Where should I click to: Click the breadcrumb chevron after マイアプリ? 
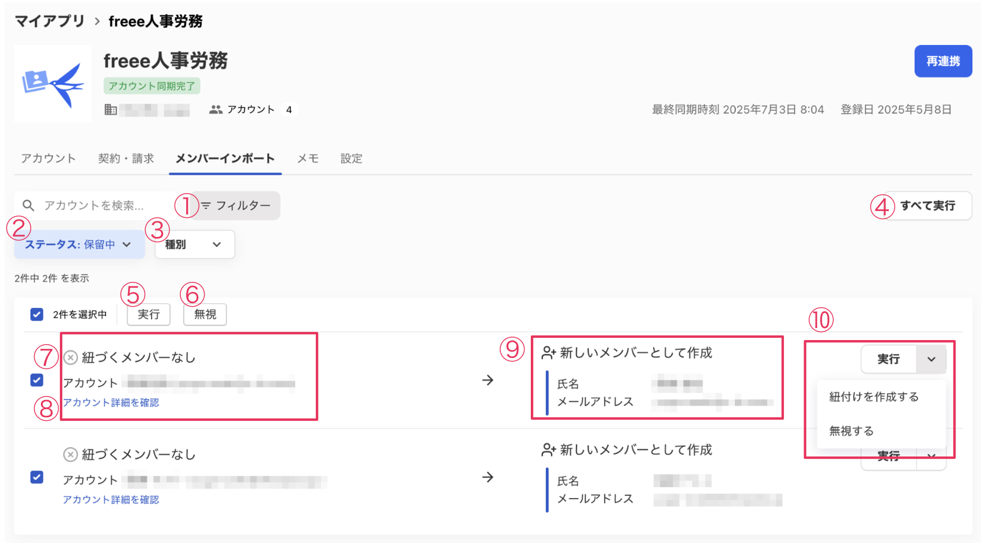tap(97, 21)
